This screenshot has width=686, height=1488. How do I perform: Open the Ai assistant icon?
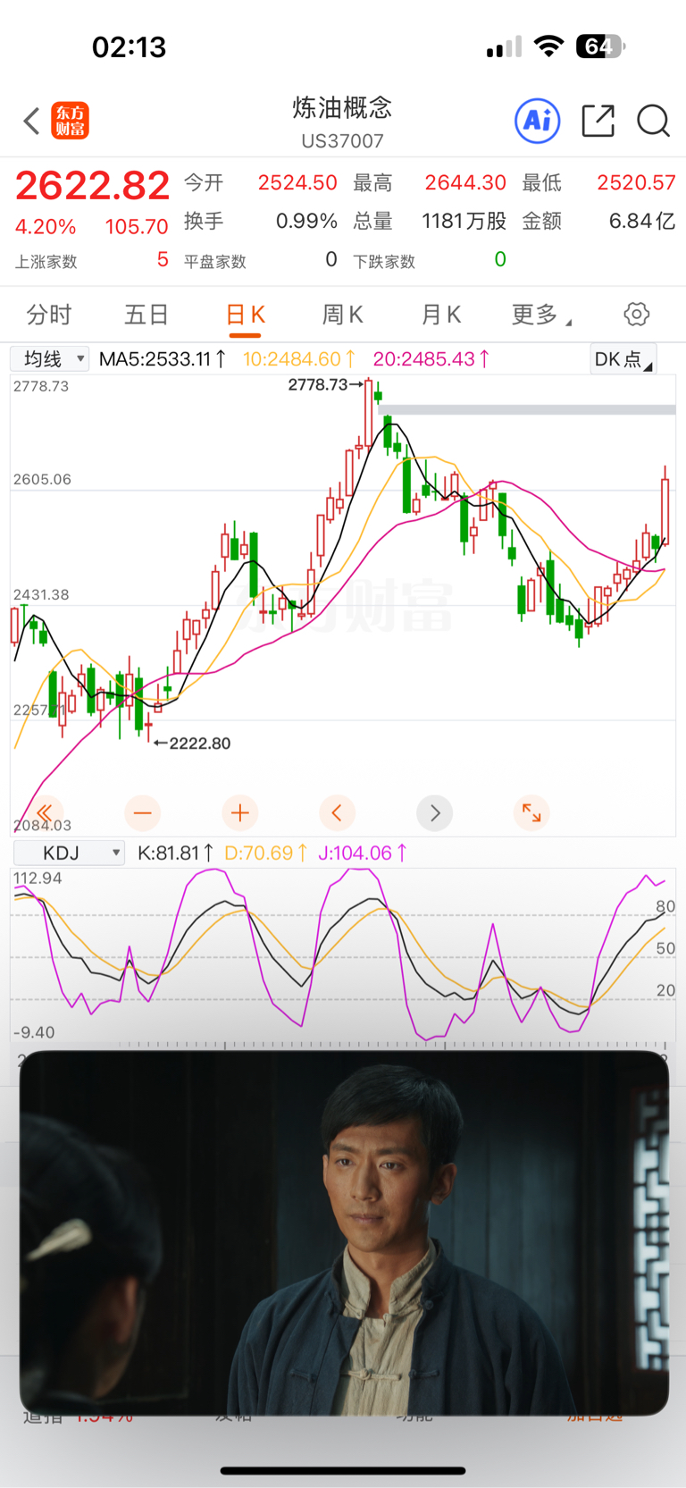(x=538, y=121)
